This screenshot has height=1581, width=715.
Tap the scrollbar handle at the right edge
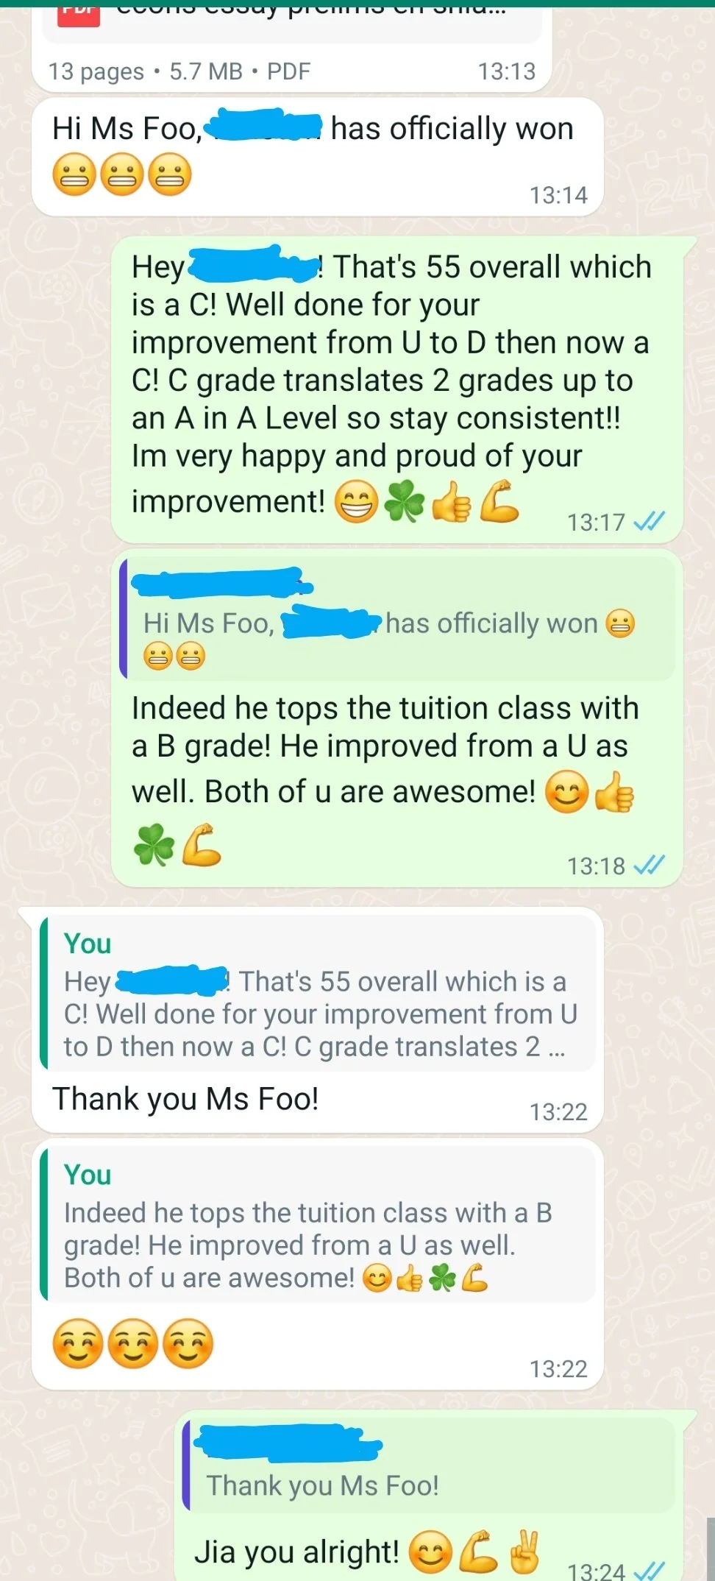(711, 1549)
